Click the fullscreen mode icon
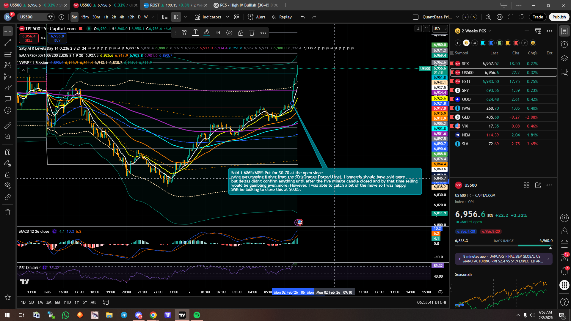The width and height of the screenshot is (571, 321). tap(511, 17)
